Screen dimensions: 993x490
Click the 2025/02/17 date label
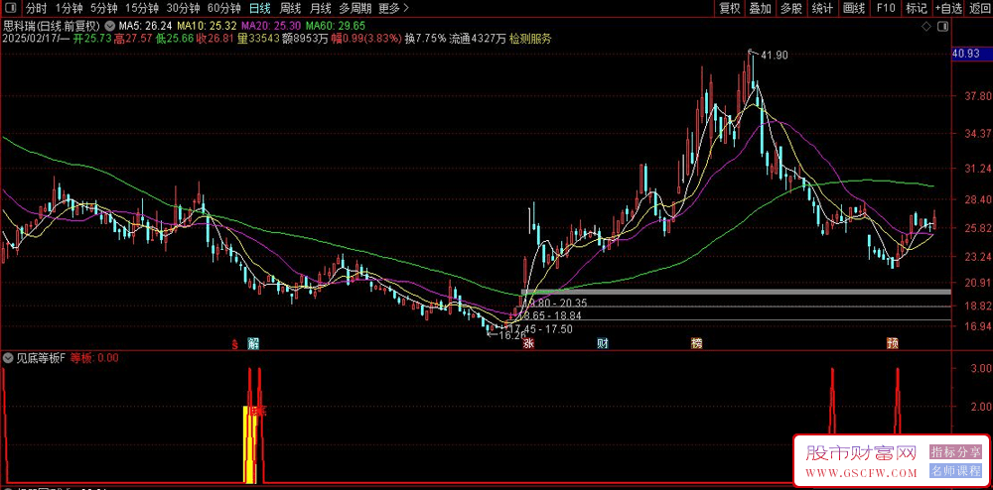[x=30, y=39]
